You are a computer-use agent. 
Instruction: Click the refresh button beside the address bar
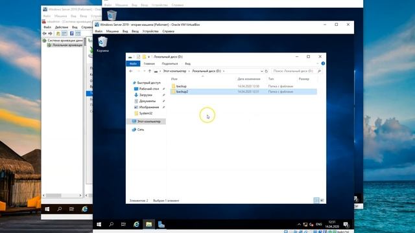click(x=267, y=71)
